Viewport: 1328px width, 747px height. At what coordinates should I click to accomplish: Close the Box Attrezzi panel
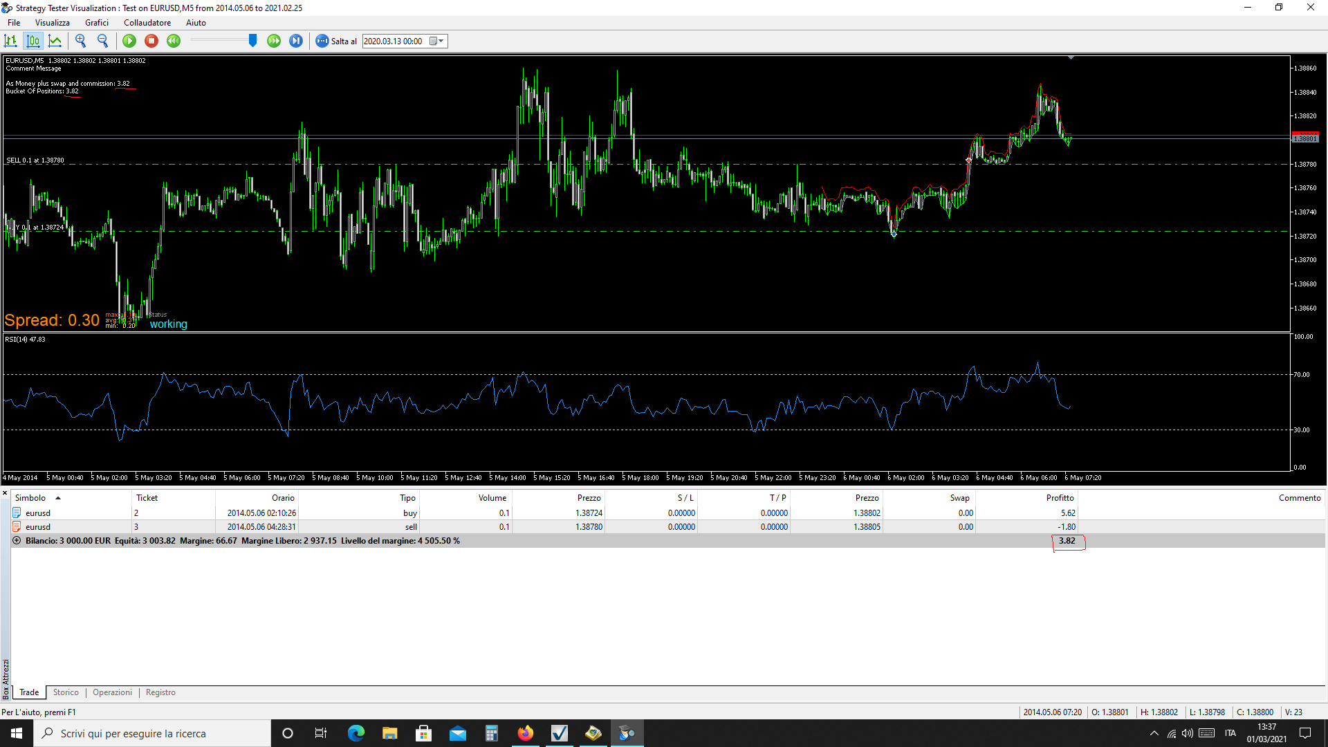pyautogui.click(x=5, y=493)
